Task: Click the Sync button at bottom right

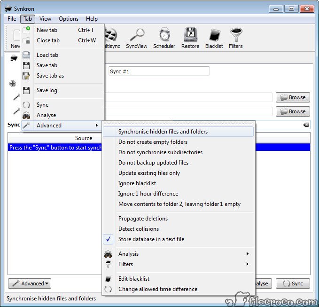Action: (x=293, y=283)
